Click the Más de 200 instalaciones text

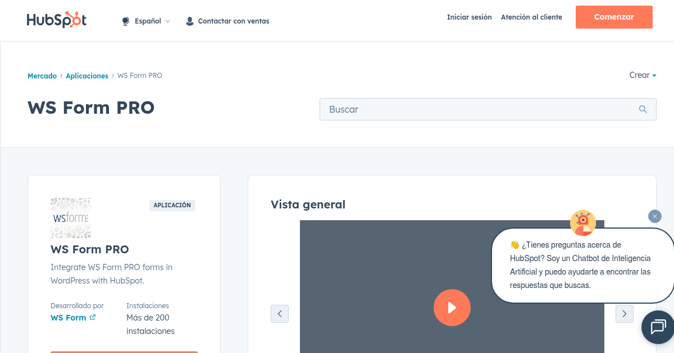click(151, 324)
